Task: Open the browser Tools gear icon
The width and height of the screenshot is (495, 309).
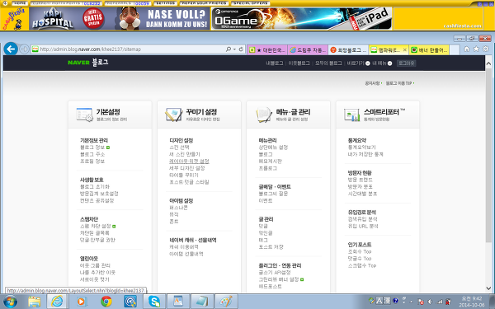Action: tap(486, 49)
